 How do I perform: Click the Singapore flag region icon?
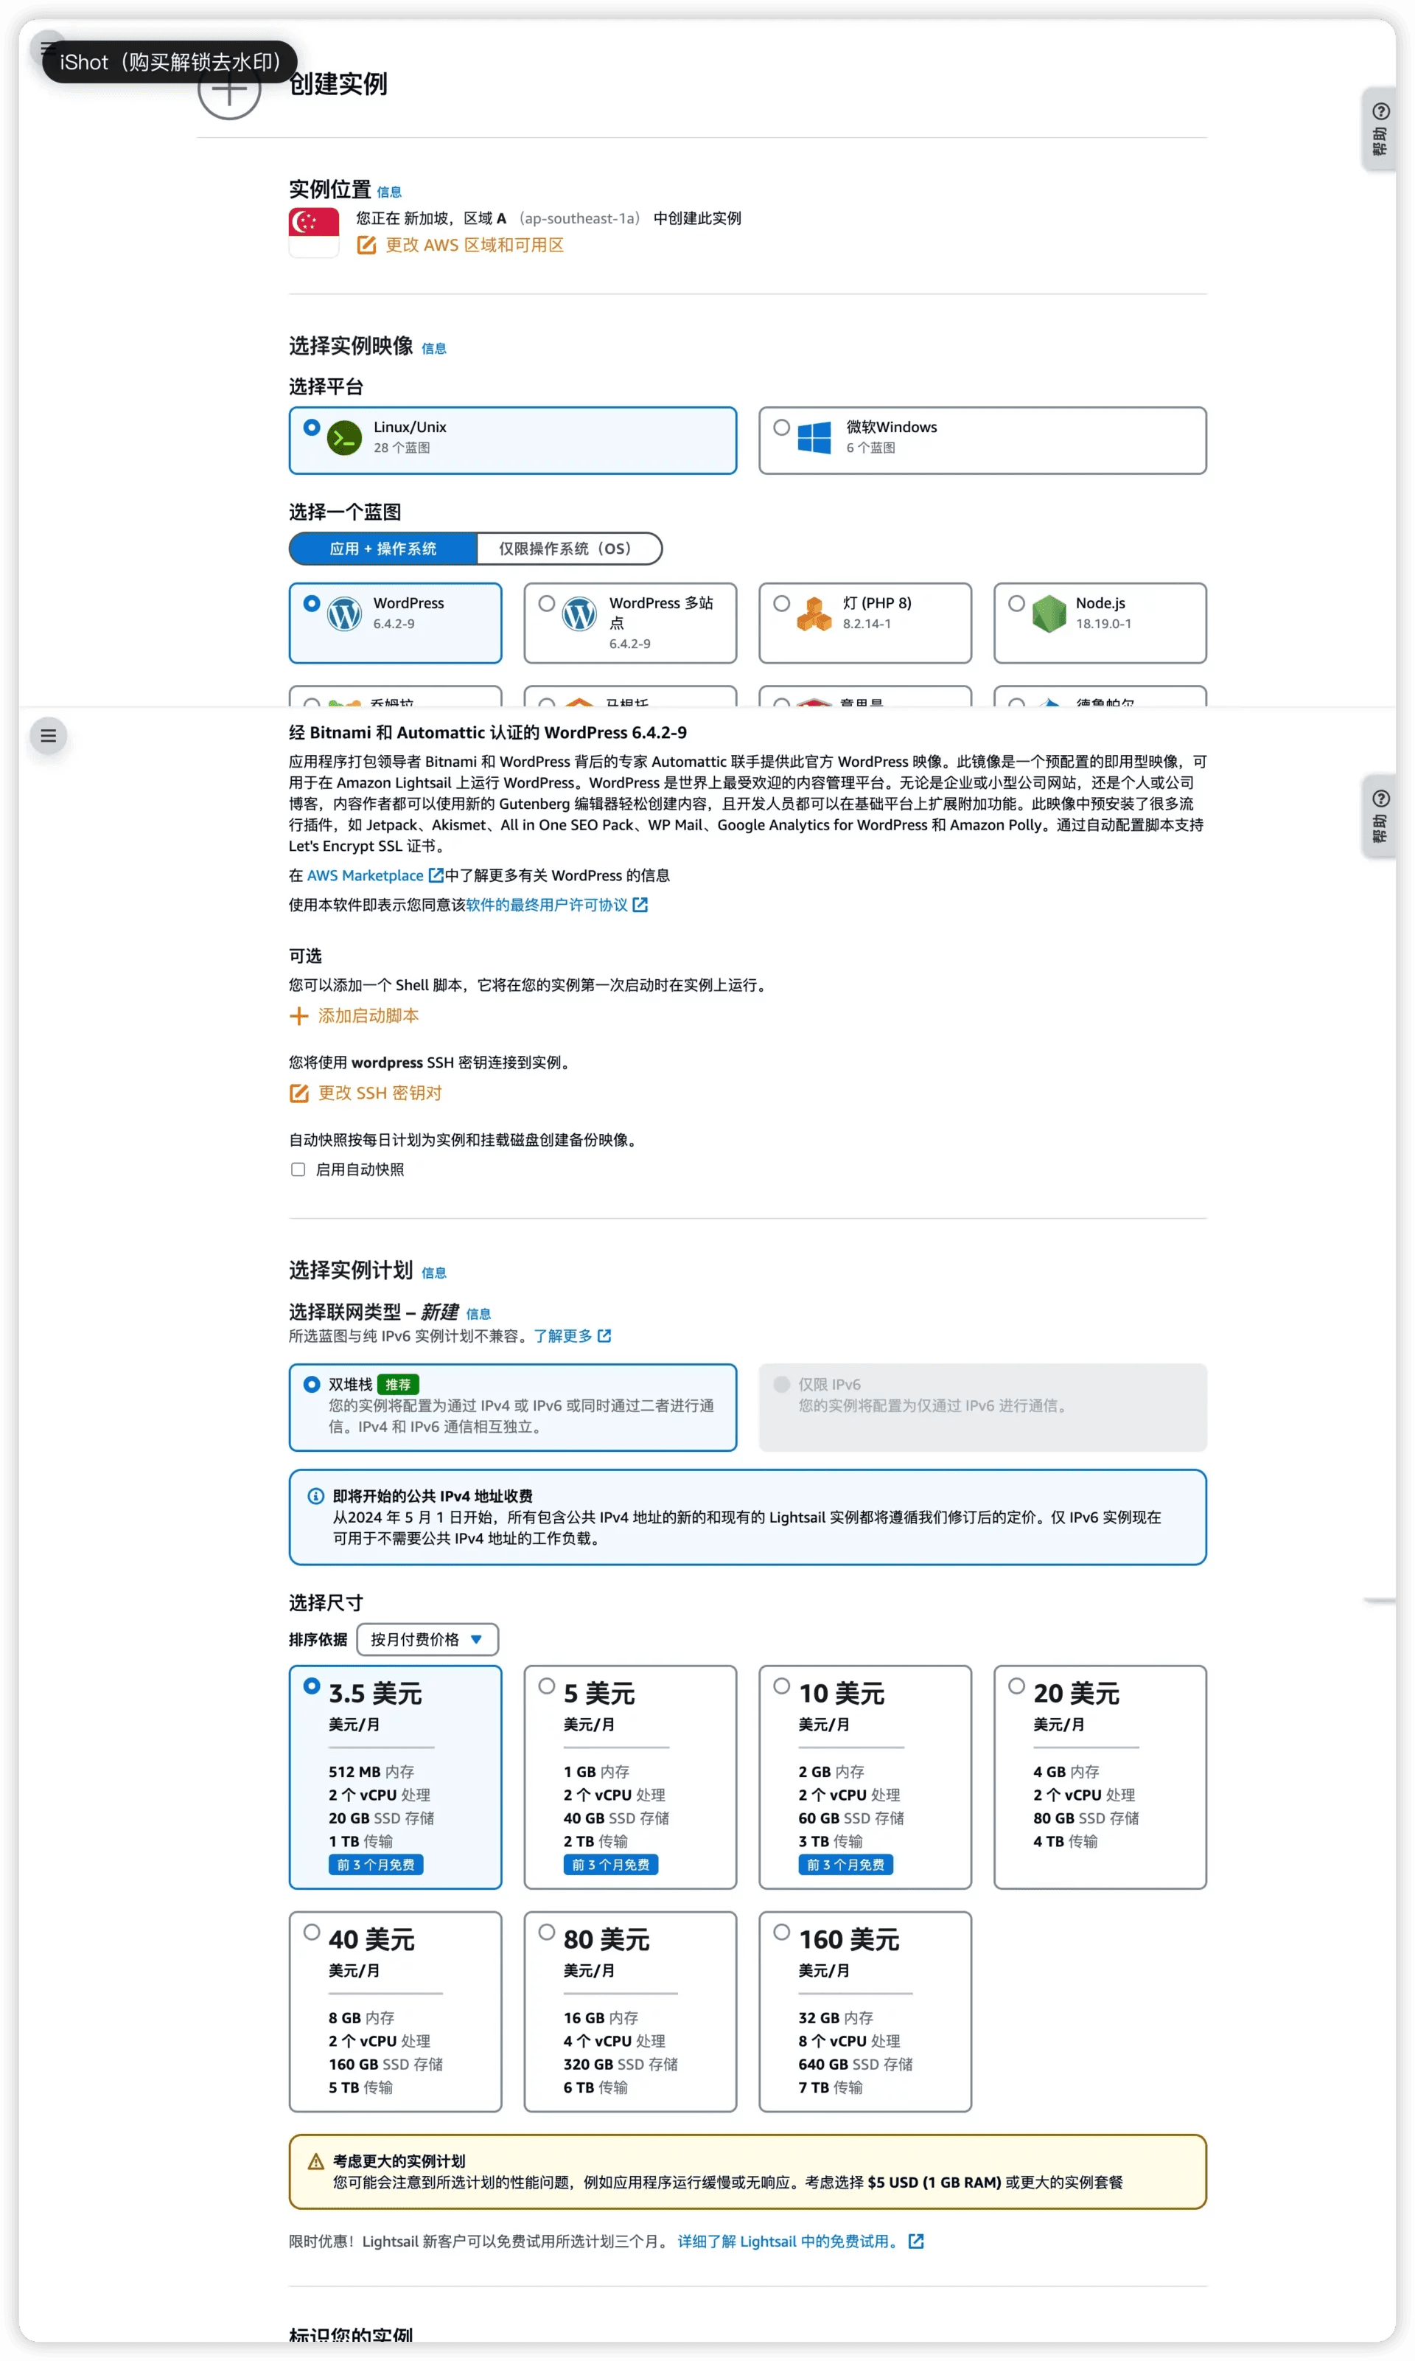click(x=314, y=232)
